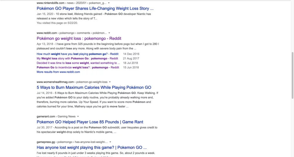Click dropdown arrow after womenshealthmag.com URL
This screenshot has width=294, height=157.
click(110, 82)
